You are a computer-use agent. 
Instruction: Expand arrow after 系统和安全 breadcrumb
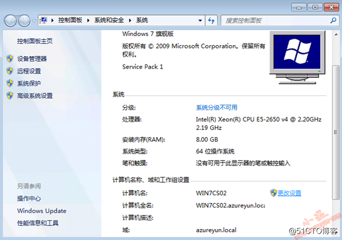click(x=130, y=21)
